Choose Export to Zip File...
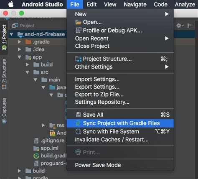This screenshot has height=179, width=198. tap(120, 95)
